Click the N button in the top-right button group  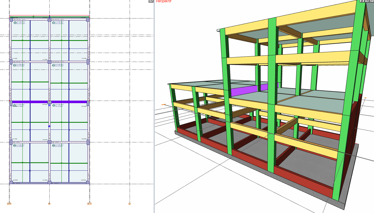click(x=367, y=2)
